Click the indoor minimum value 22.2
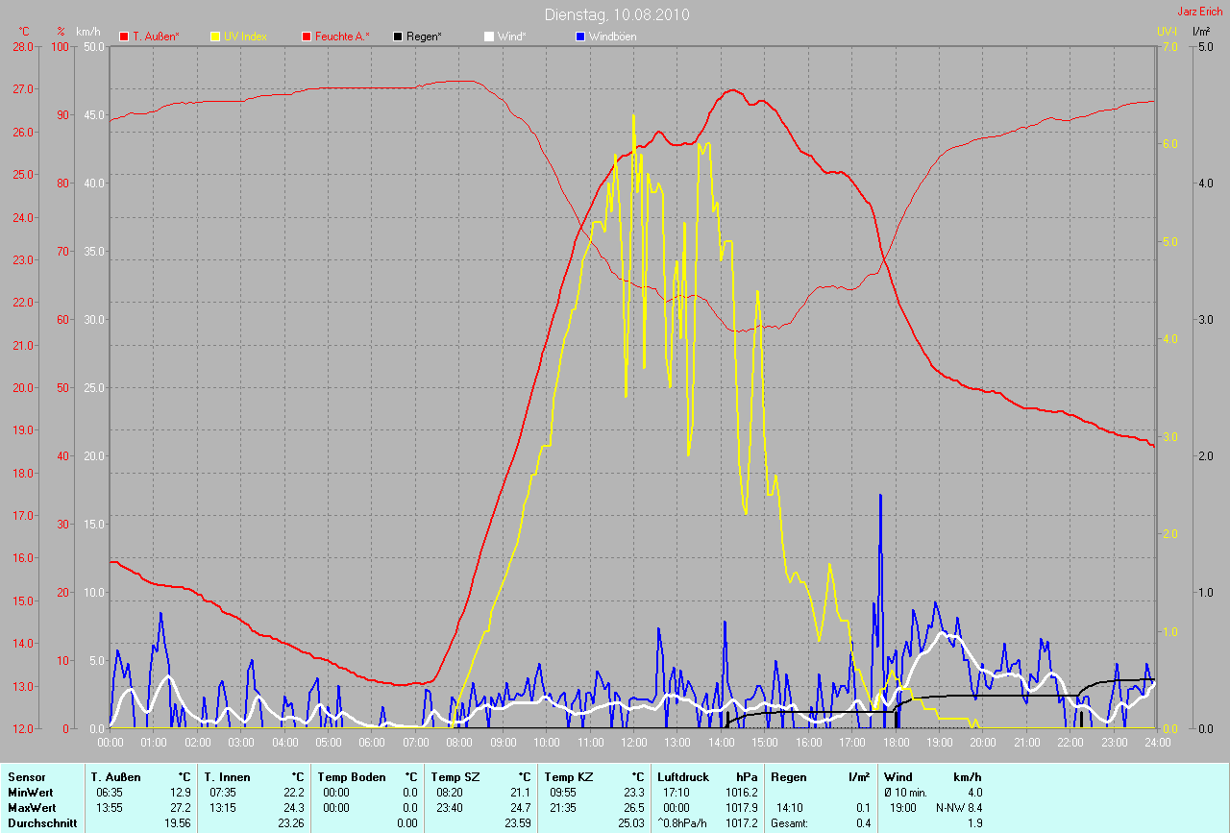The height and width of the screenshot is (833, 1230). [x=294, y=793]
